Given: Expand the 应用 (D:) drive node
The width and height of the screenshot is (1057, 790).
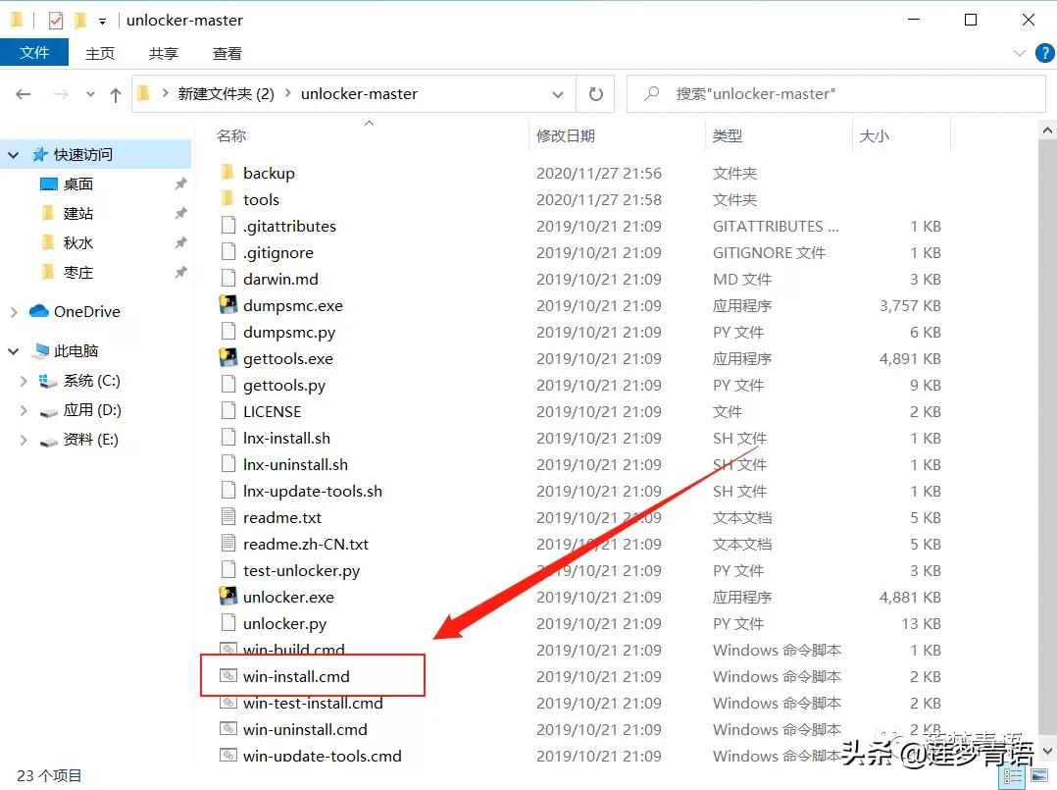Looking at the screenshot, I should click(24, 410).
